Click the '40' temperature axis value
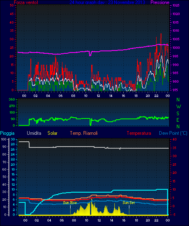The width and height of the screenshot is (189, 226). 174,140
